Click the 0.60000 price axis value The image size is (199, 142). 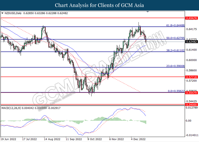click(x=191, y=60)
